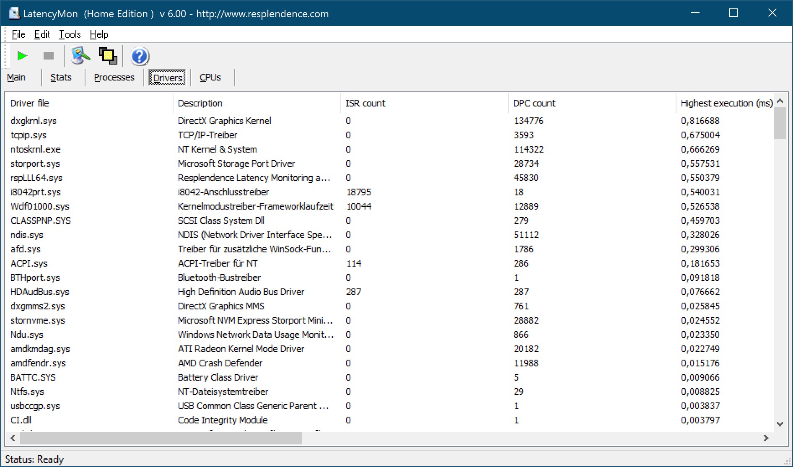Sort by ISR count column header
This screenshot has height=467, width=793.
click(x=424, y=103)
